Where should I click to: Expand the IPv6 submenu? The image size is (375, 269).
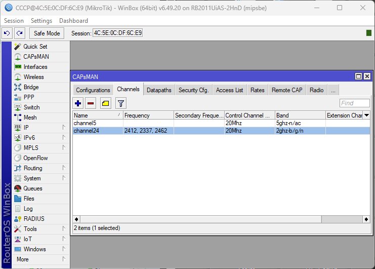pyautogui.click(x=64, y=137)
